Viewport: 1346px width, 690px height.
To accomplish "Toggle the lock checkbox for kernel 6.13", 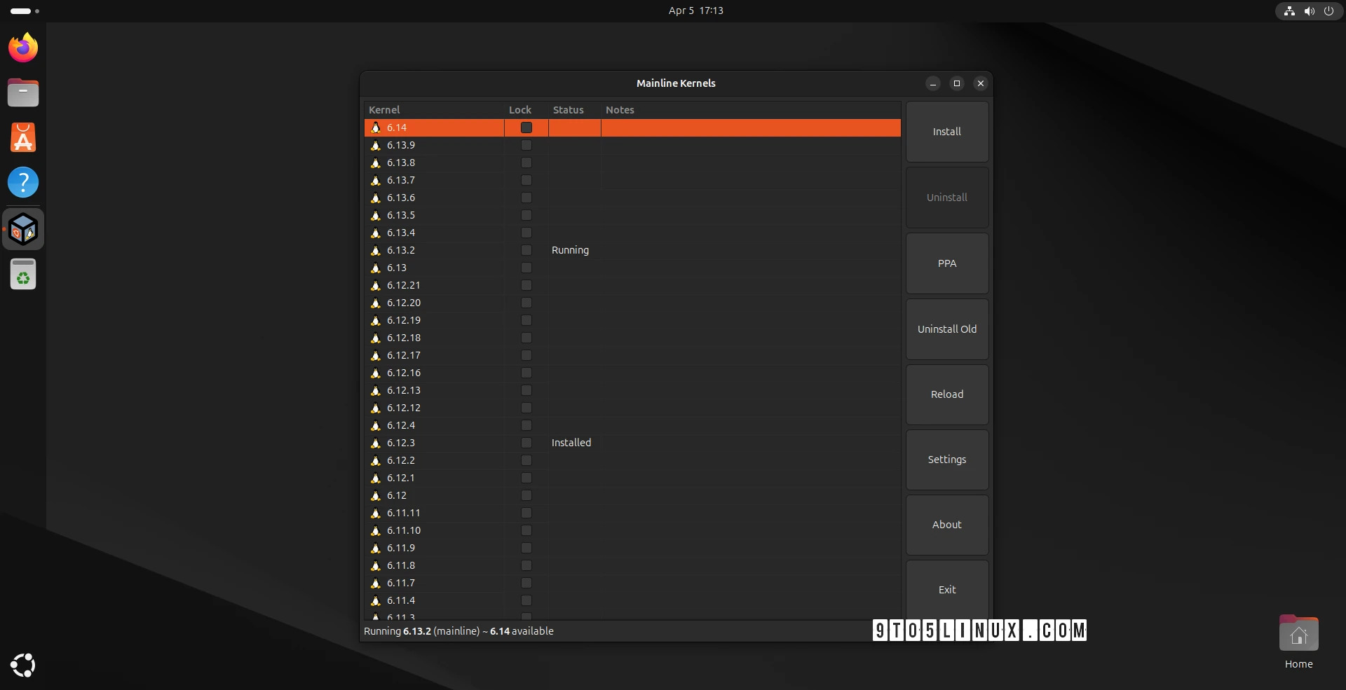I will click(526, 268).
